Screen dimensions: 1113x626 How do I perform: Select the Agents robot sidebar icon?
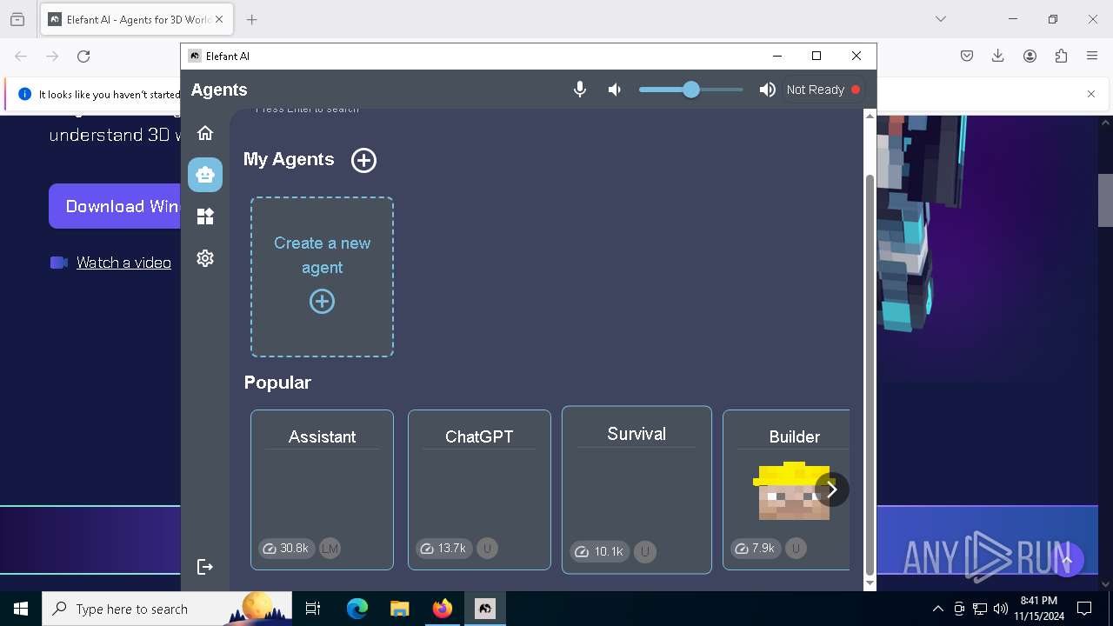(x=205, y=175)
